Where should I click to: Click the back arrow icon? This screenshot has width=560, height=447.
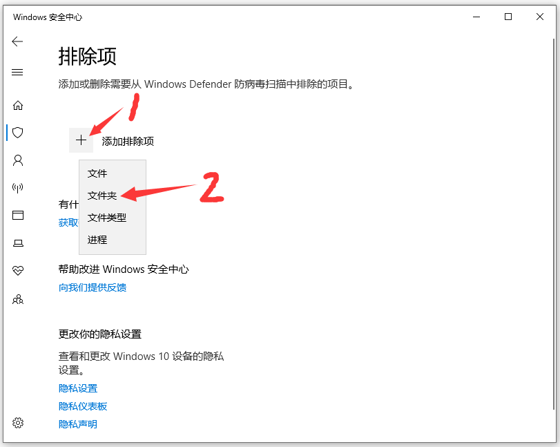(x=18, y=41)
